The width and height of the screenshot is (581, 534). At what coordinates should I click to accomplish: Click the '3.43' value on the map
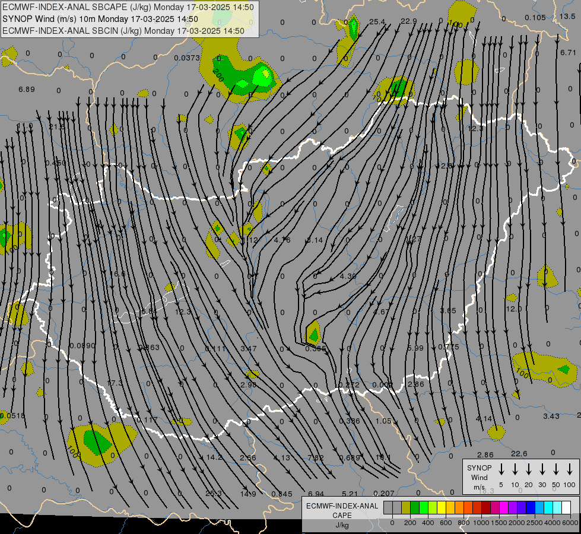tap(551, 416)
